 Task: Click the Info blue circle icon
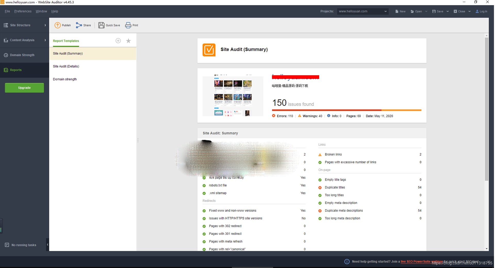pos(329,116)
